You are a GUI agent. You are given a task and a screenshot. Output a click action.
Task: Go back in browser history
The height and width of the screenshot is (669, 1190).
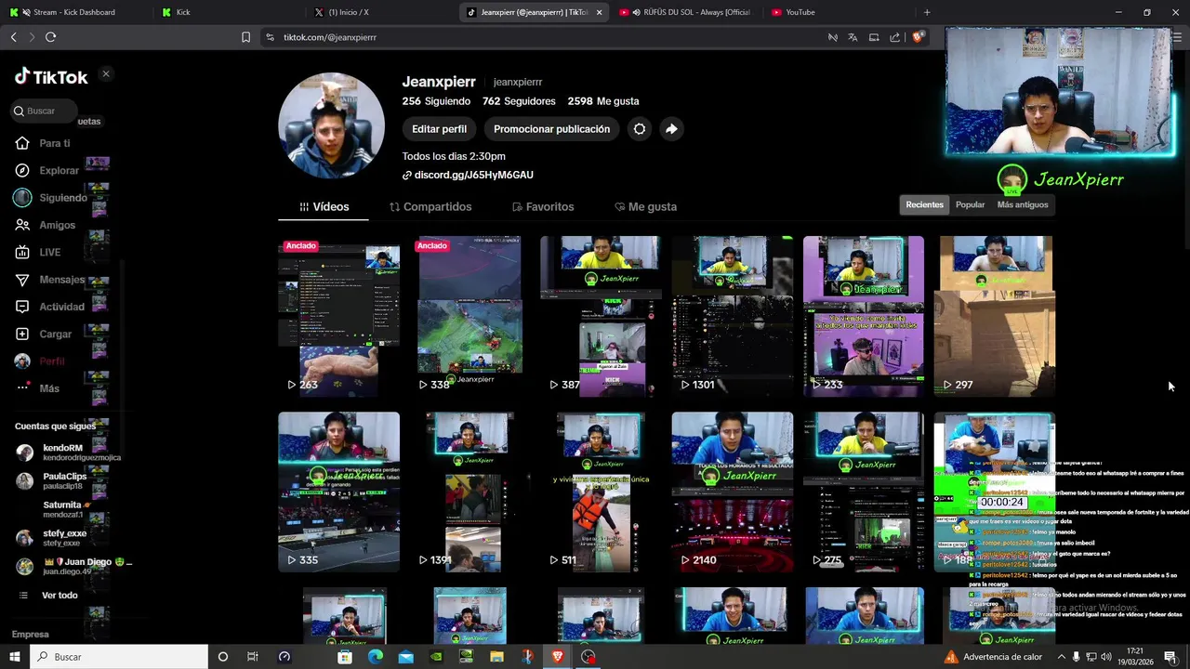(13, 37)
